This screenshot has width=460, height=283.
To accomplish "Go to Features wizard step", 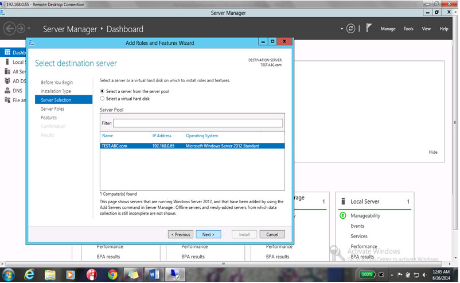I will [x=49, y=118].
